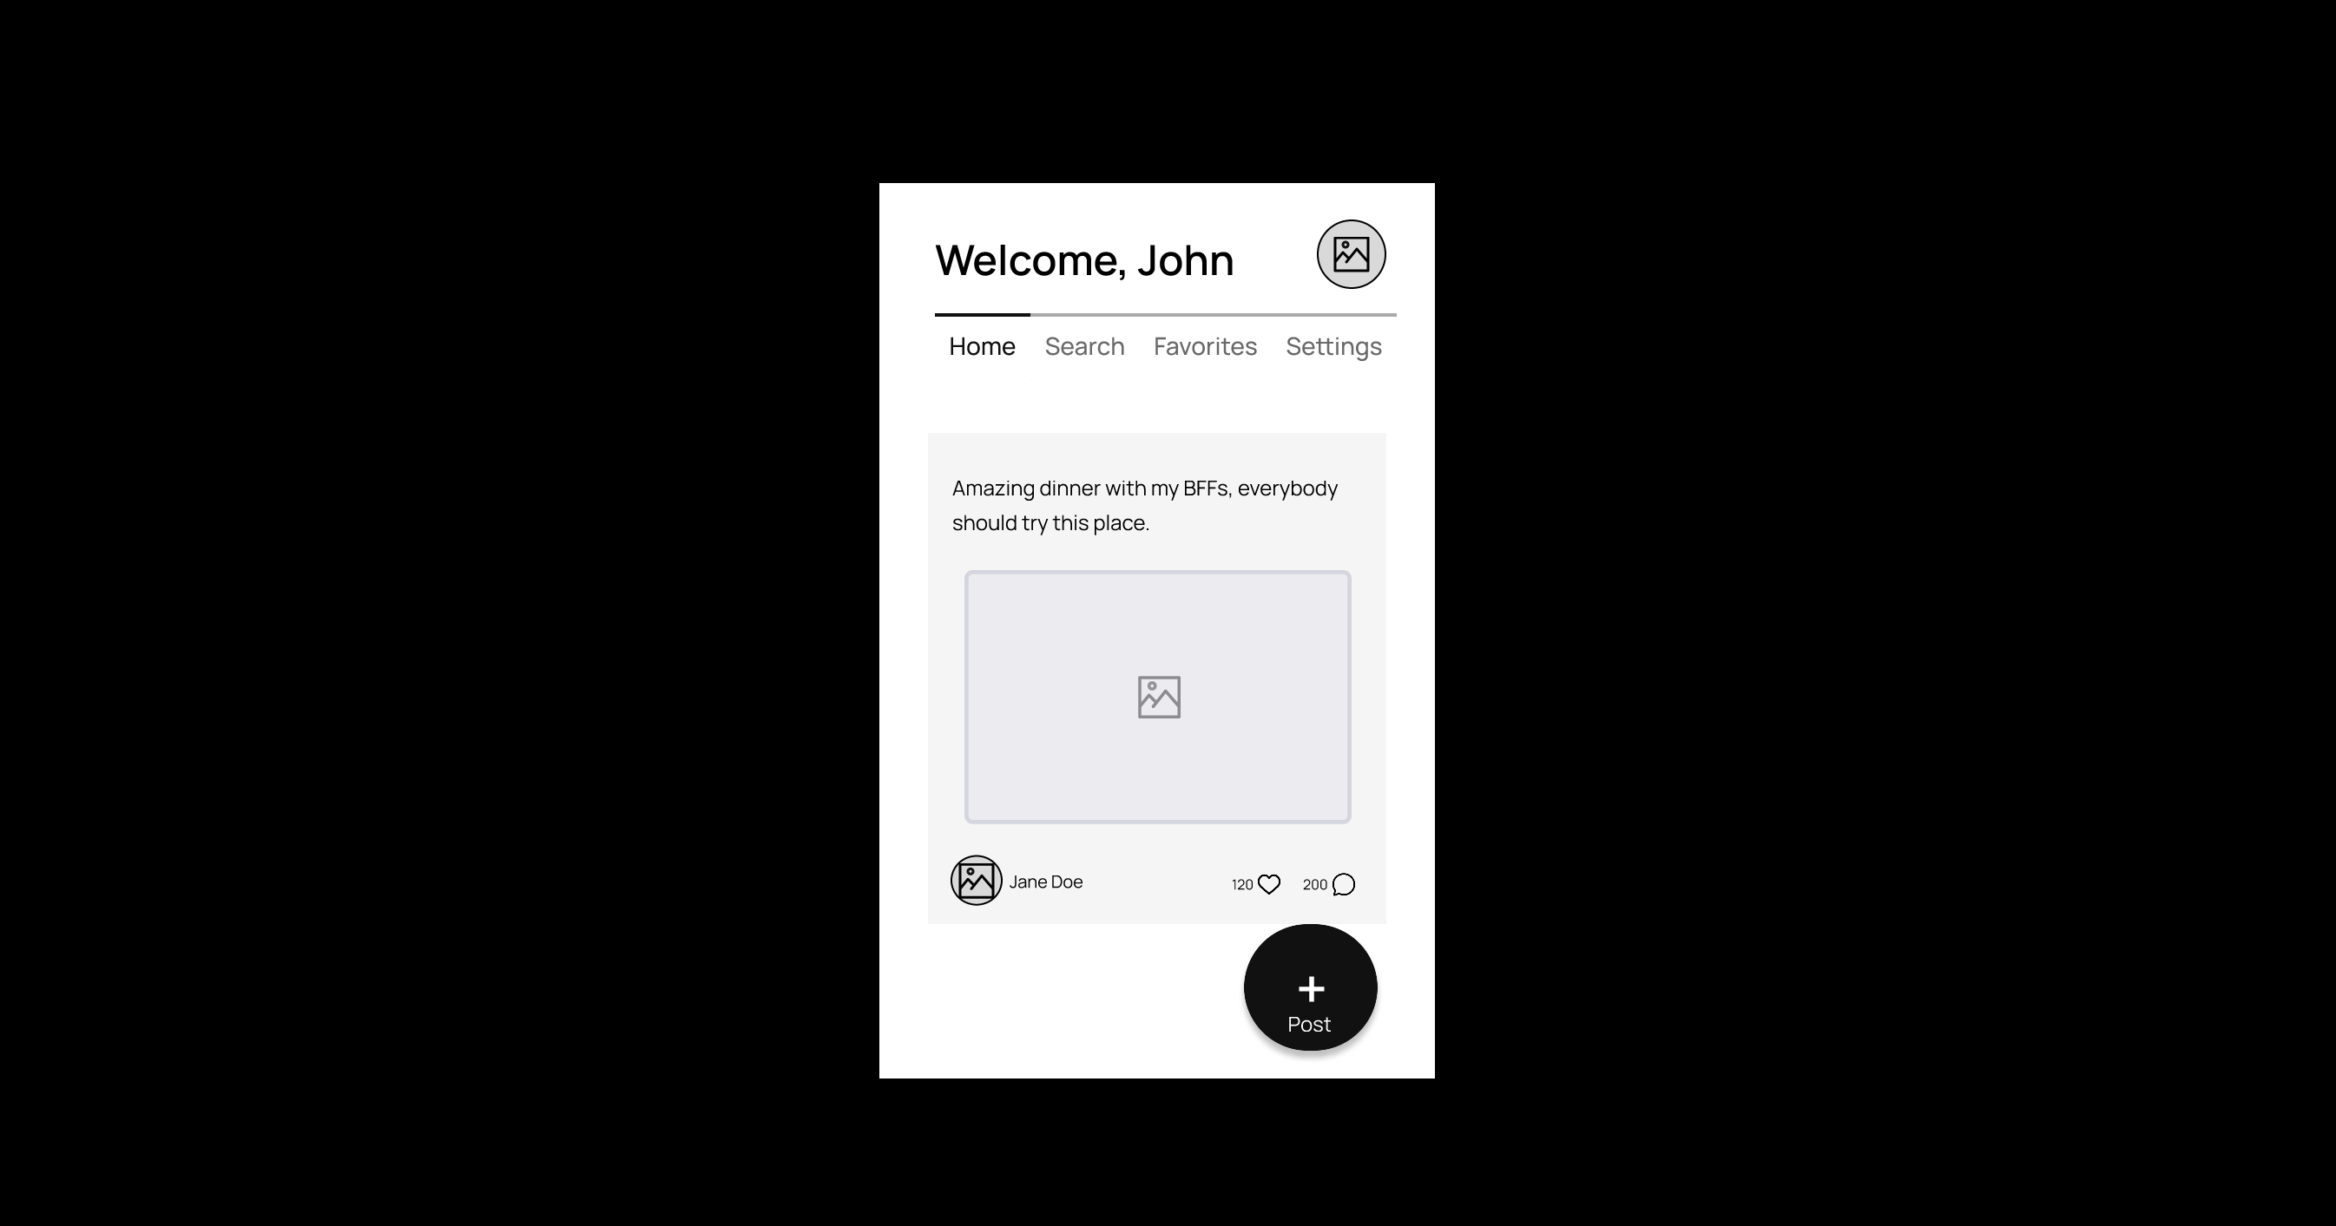
Task: Click the plus icon to create post
Action: (x=1310, y=987)
